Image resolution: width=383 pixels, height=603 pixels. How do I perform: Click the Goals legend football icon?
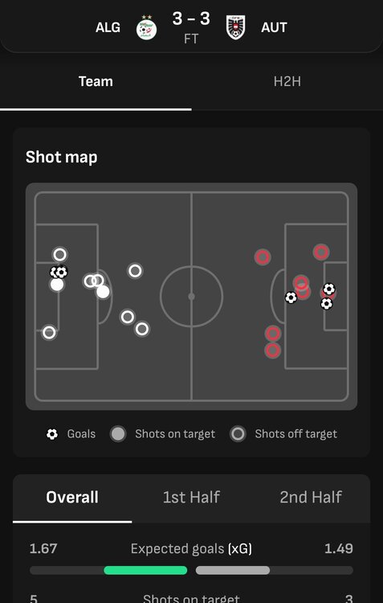(x=52, y=434)
